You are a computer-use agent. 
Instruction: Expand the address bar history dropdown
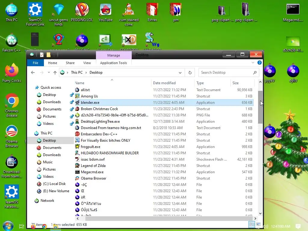coord(180,72)
